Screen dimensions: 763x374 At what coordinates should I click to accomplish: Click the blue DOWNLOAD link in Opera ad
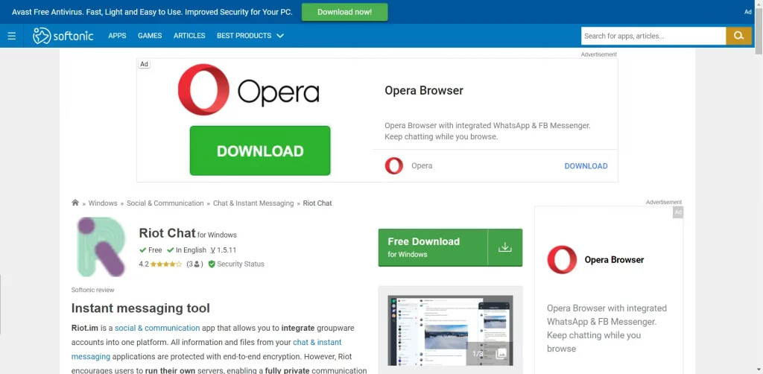tap(586, 166)
